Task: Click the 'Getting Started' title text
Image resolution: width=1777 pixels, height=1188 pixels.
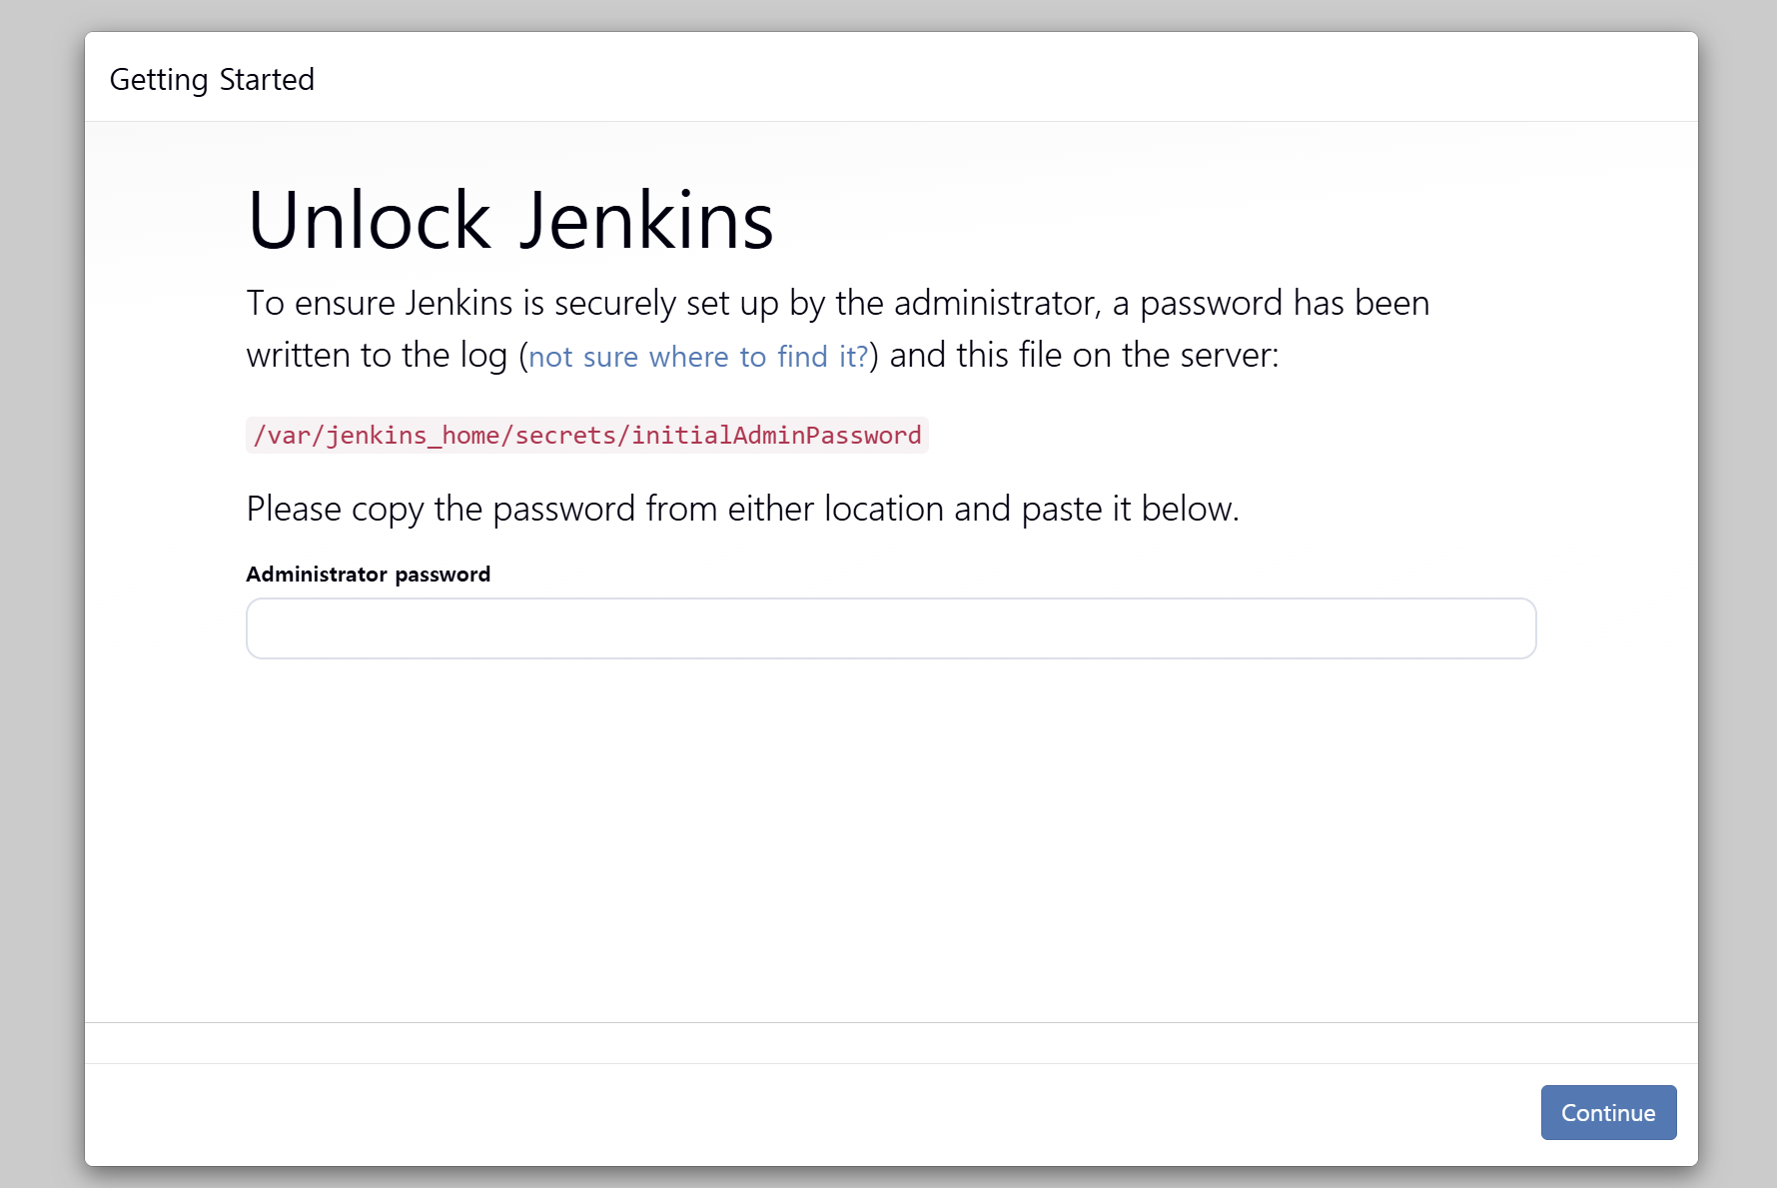Action: [x=212, y=79]
